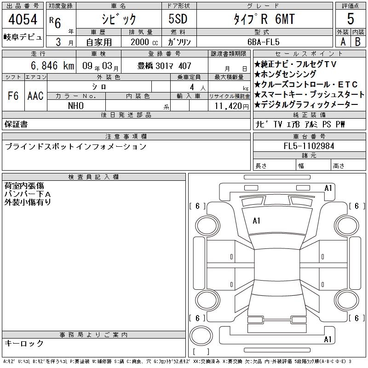Select the evaluation score 5

[x=351, y=19]
